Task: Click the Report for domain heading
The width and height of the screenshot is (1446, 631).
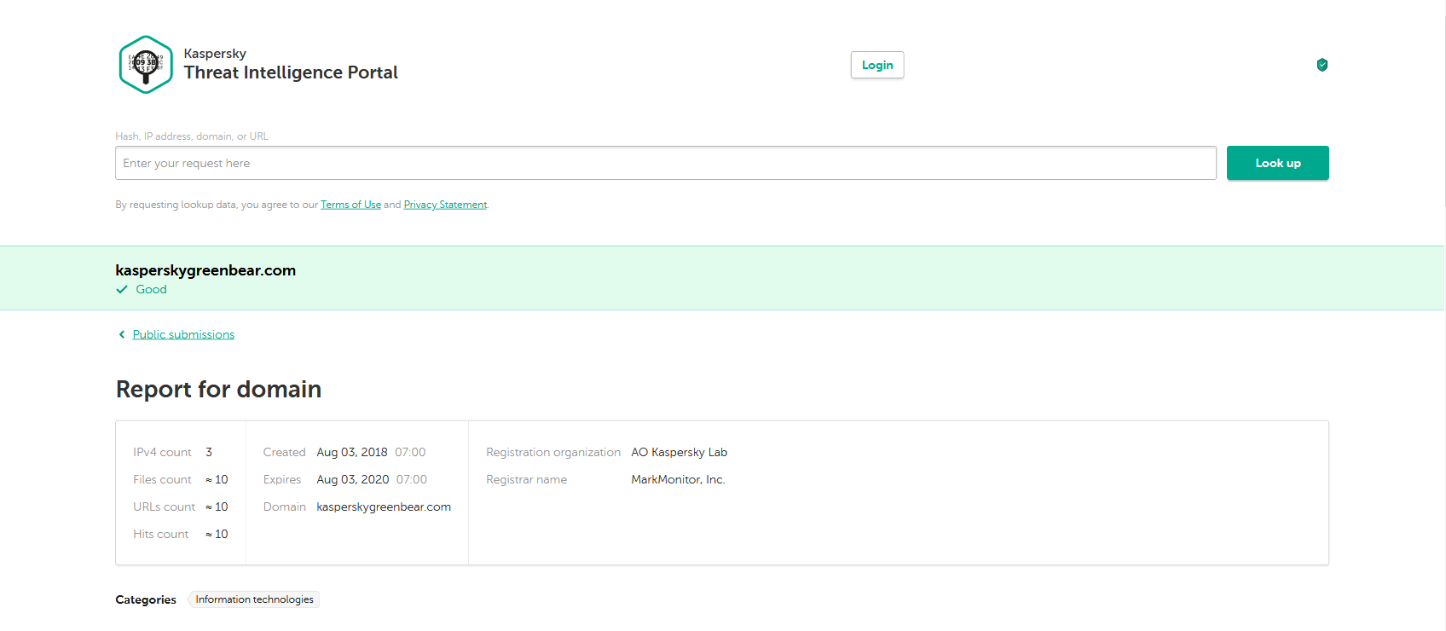Action: [218, 389]
